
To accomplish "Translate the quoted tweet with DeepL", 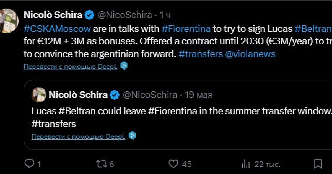I will click(78, 137).
